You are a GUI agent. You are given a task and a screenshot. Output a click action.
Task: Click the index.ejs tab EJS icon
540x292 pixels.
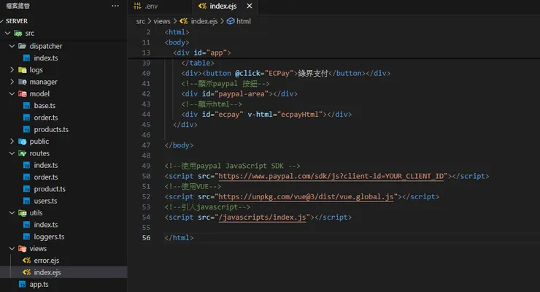pos(203,6)
